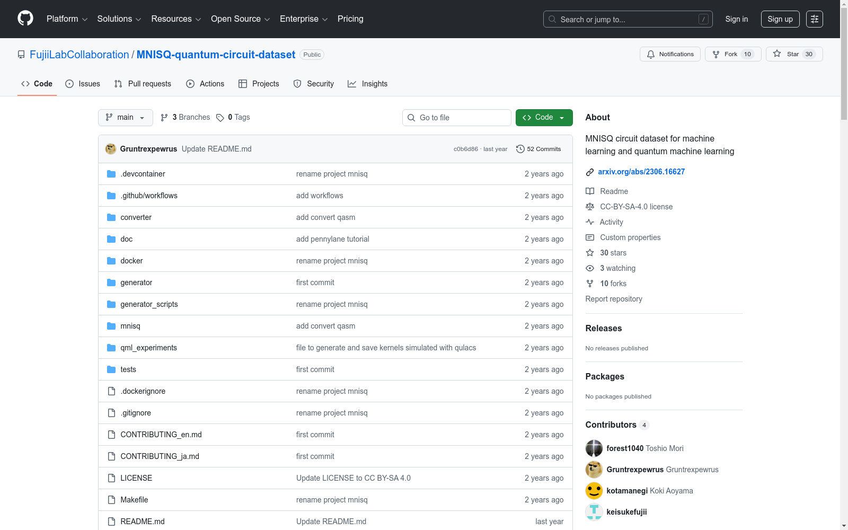Switch to the Issues tab

[x=83, y=84]
